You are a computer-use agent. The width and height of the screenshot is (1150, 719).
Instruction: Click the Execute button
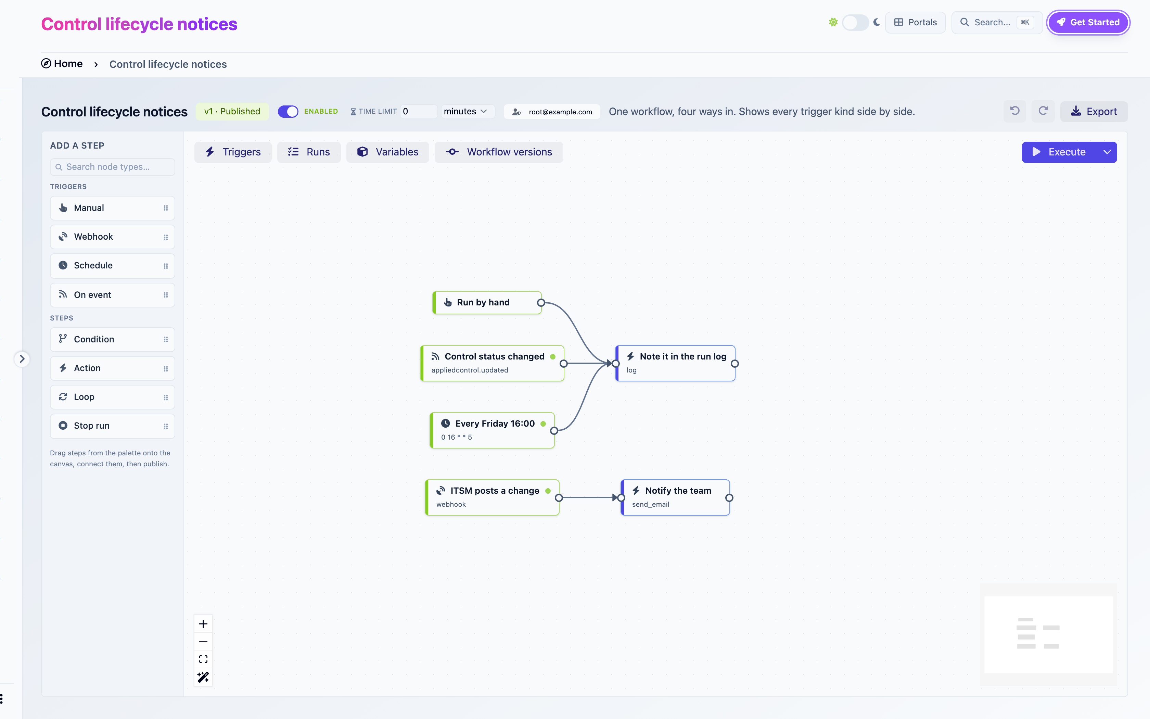[x=1060, y=152]
